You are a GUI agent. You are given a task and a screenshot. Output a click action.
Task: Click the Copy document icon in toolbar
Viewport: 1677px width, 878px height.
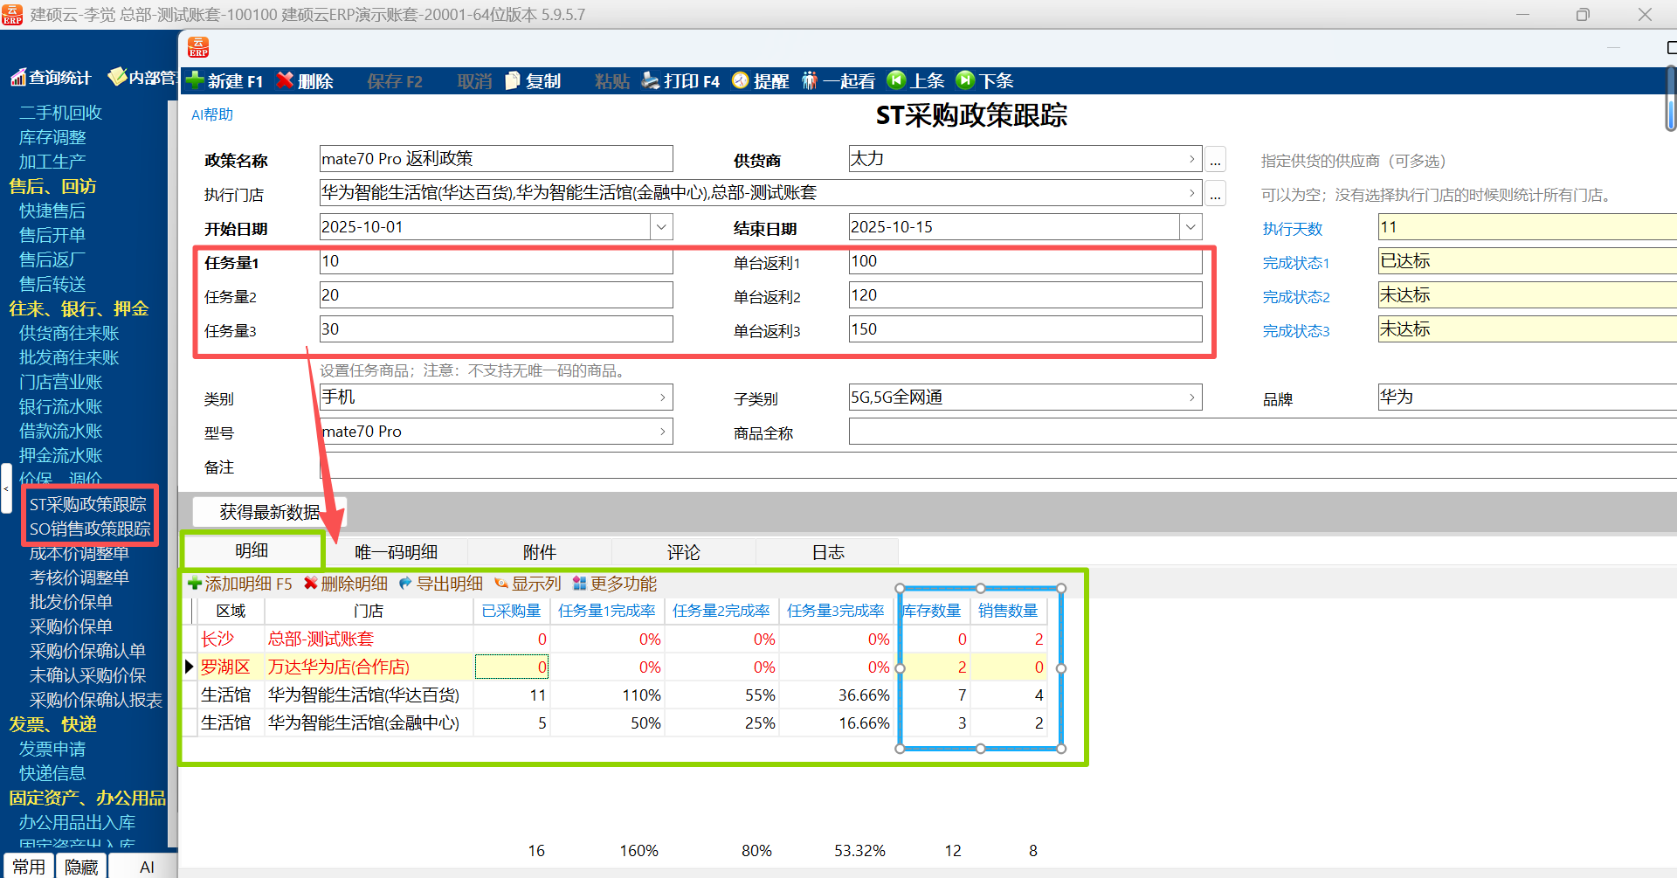tap(513, 80)
